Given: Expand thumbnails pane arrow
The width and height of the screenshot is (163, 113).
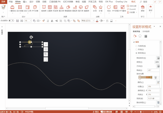Looking at the screenshot, I should point(2,27).
